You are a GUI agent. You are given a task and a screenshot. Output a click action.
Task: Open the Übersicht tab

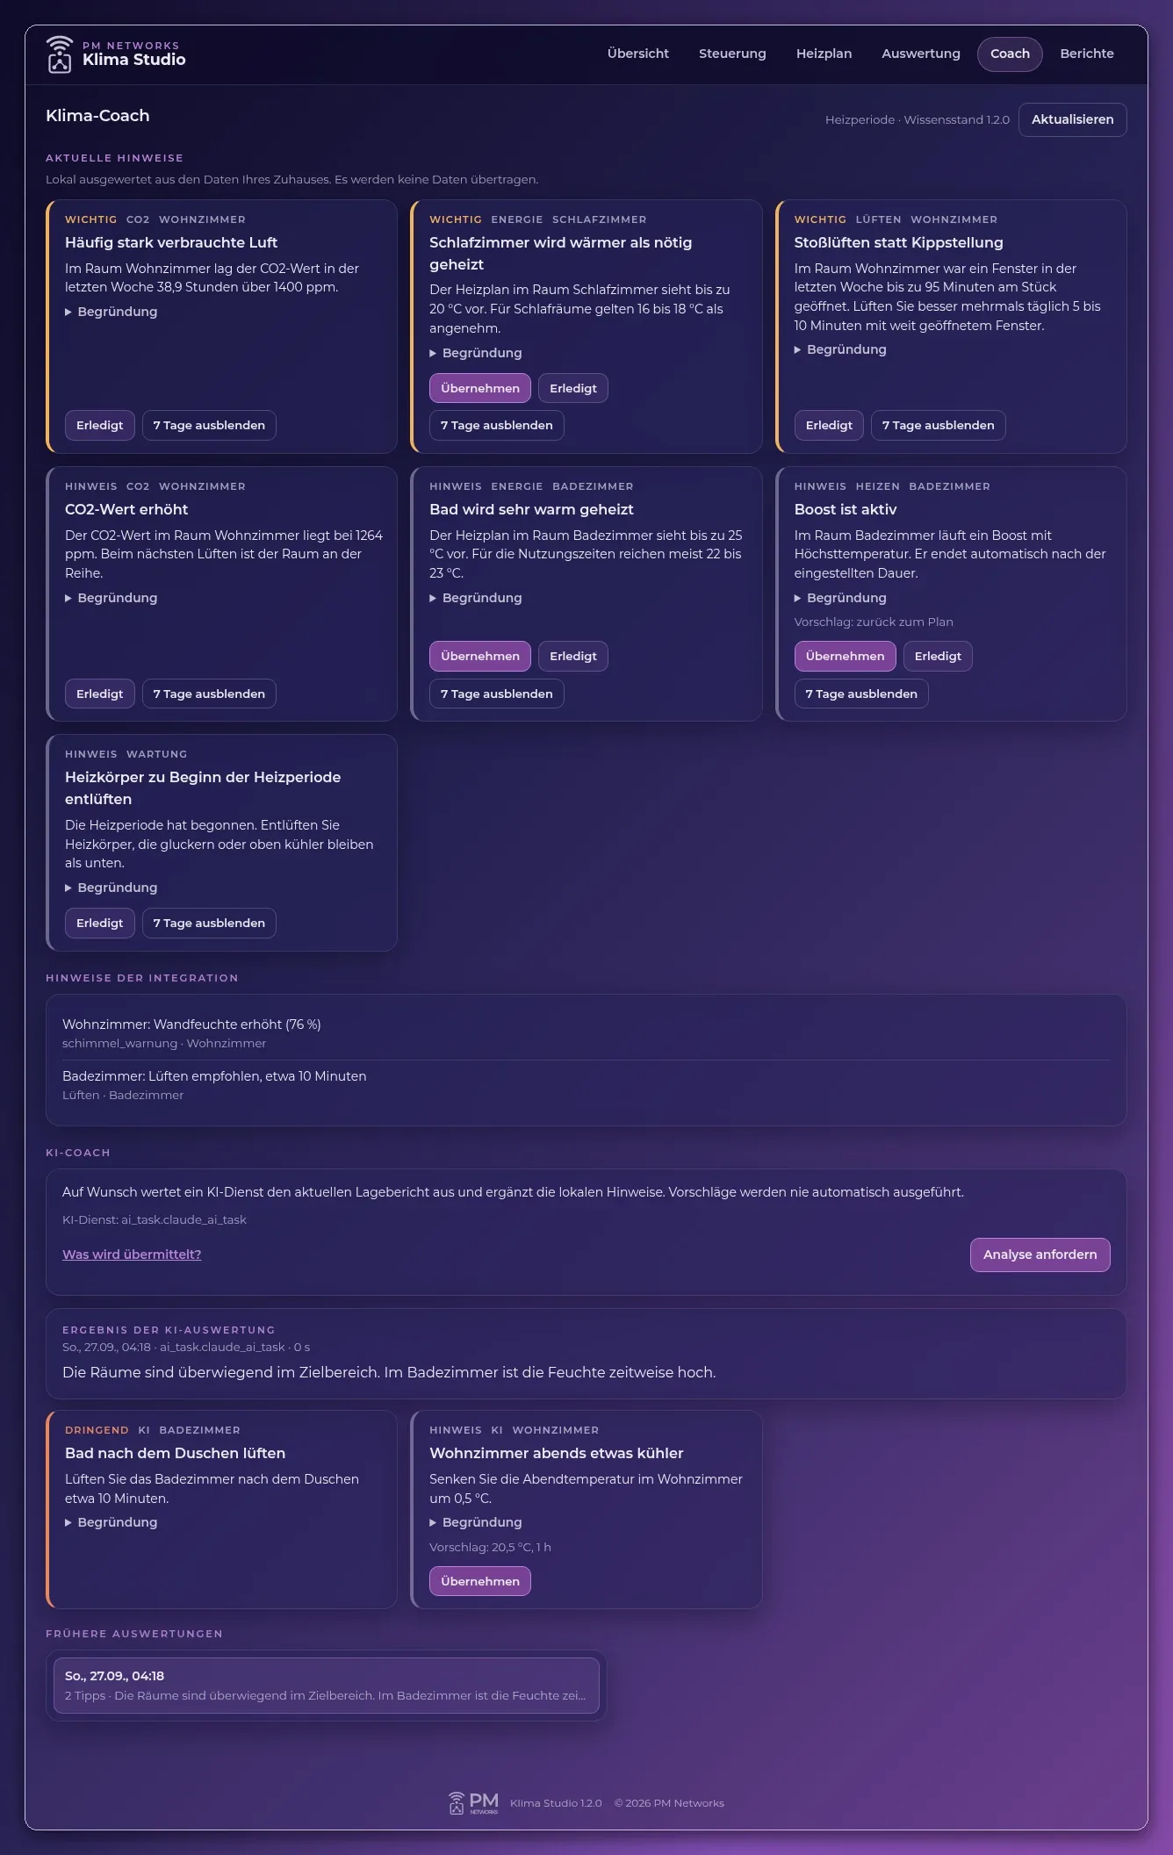pos(638,54)
